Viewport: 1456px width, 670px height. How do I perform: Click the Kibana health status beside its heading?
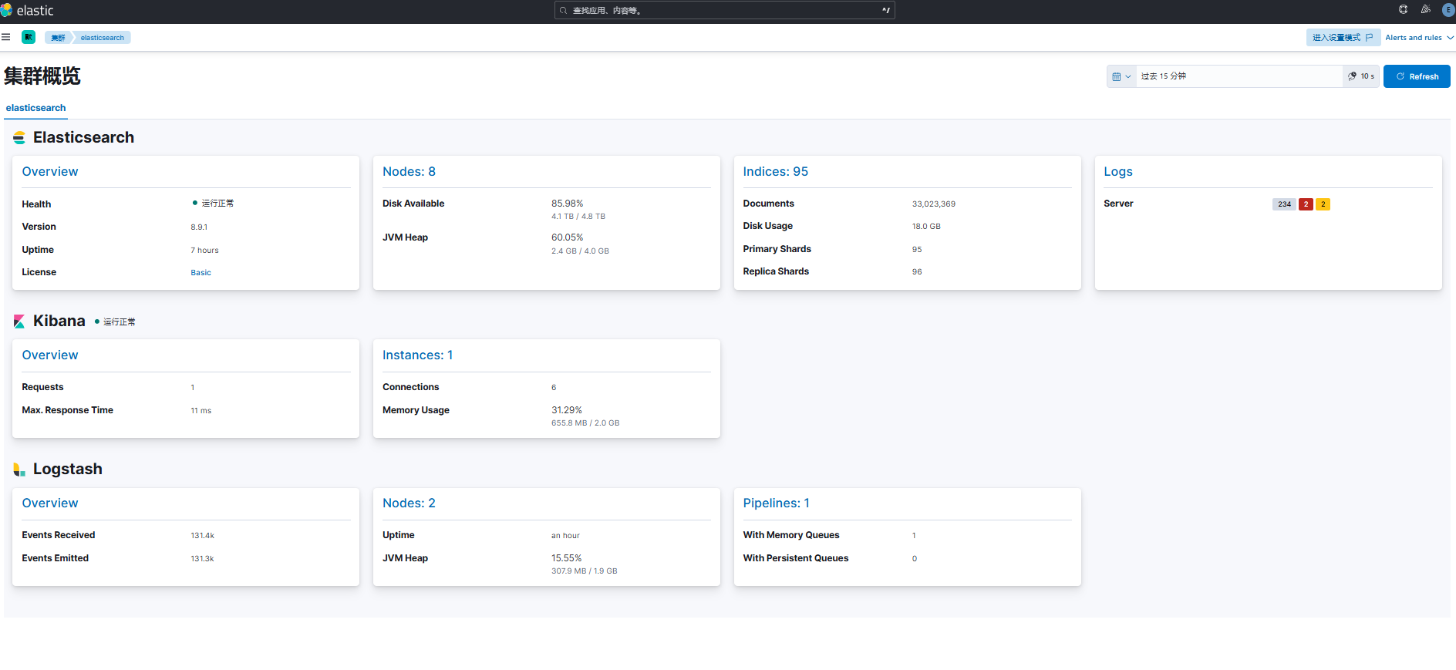point(115,322)
